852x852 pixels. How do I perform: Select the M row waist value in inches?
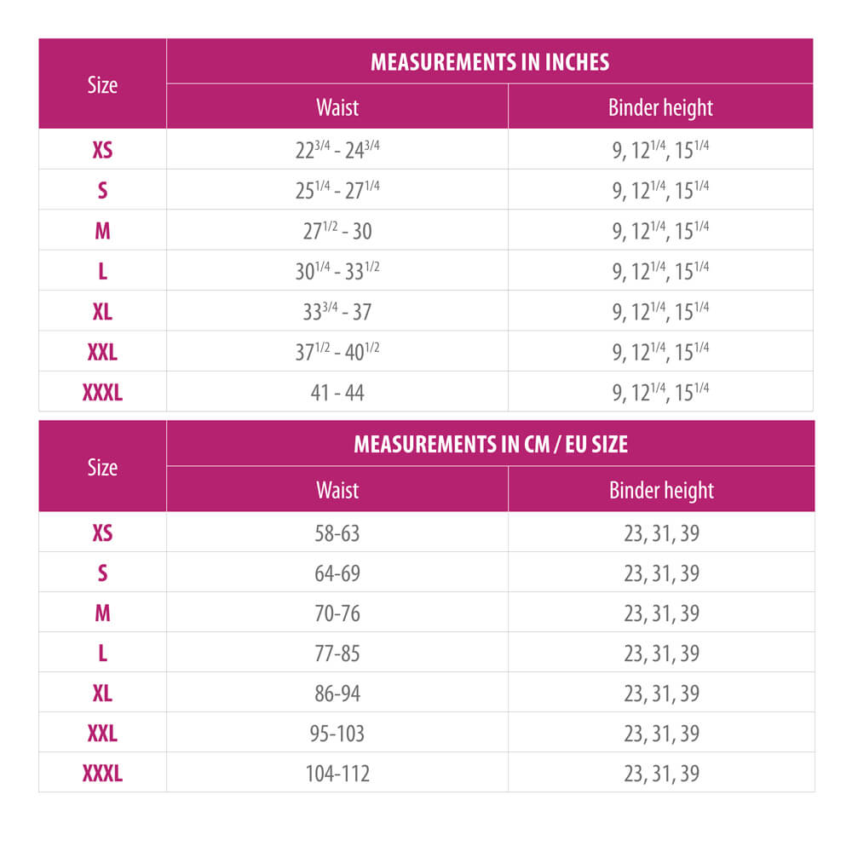click(x=337, y=231)
